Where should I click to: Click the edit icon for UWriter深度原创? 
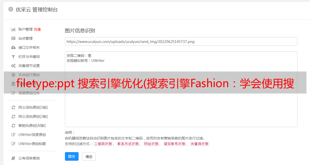13,135
